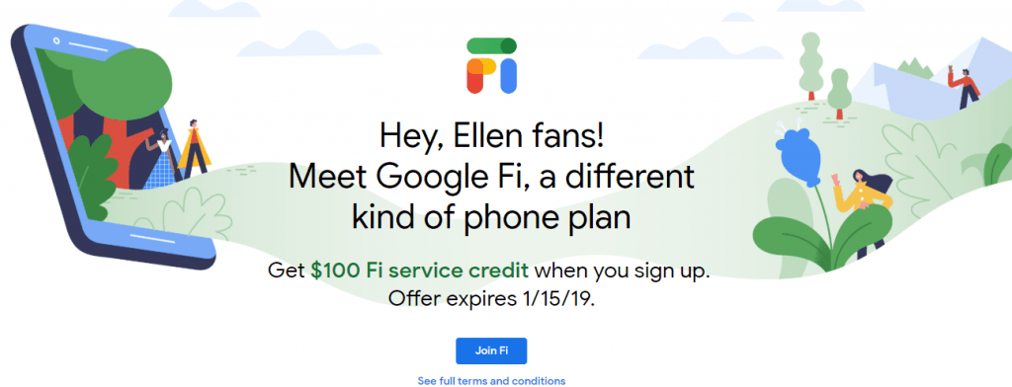Click the two light-green trees on the hill

pos(824,74)
